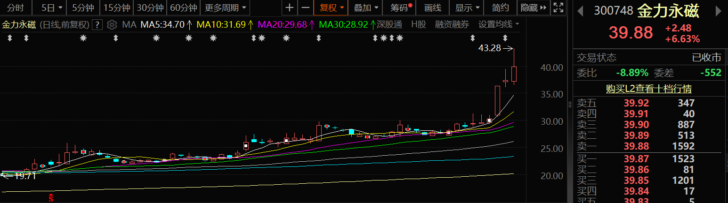Click the plus zoom-in chart button

click(290, 8)
